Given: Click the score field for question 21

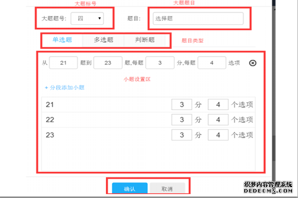Looking at the screenshot, I should [x=182, y=105].
